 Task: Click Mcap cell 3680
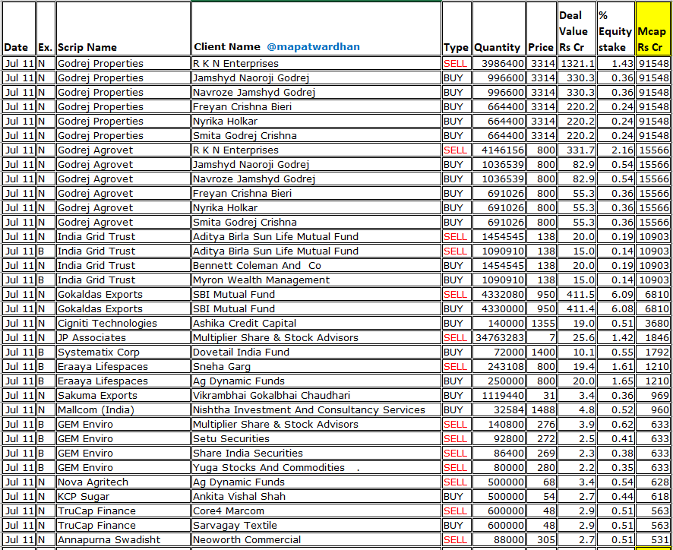(652, 324)
